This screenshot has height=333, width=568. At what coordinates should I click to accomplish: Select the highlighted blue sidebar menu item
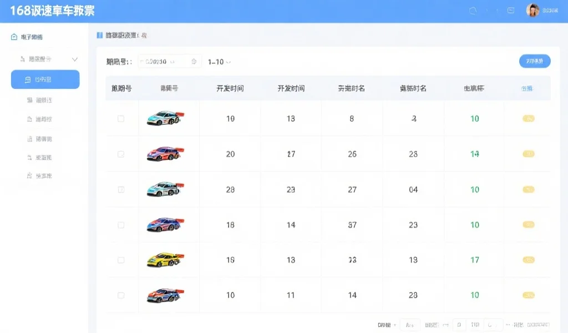point(45,79)
